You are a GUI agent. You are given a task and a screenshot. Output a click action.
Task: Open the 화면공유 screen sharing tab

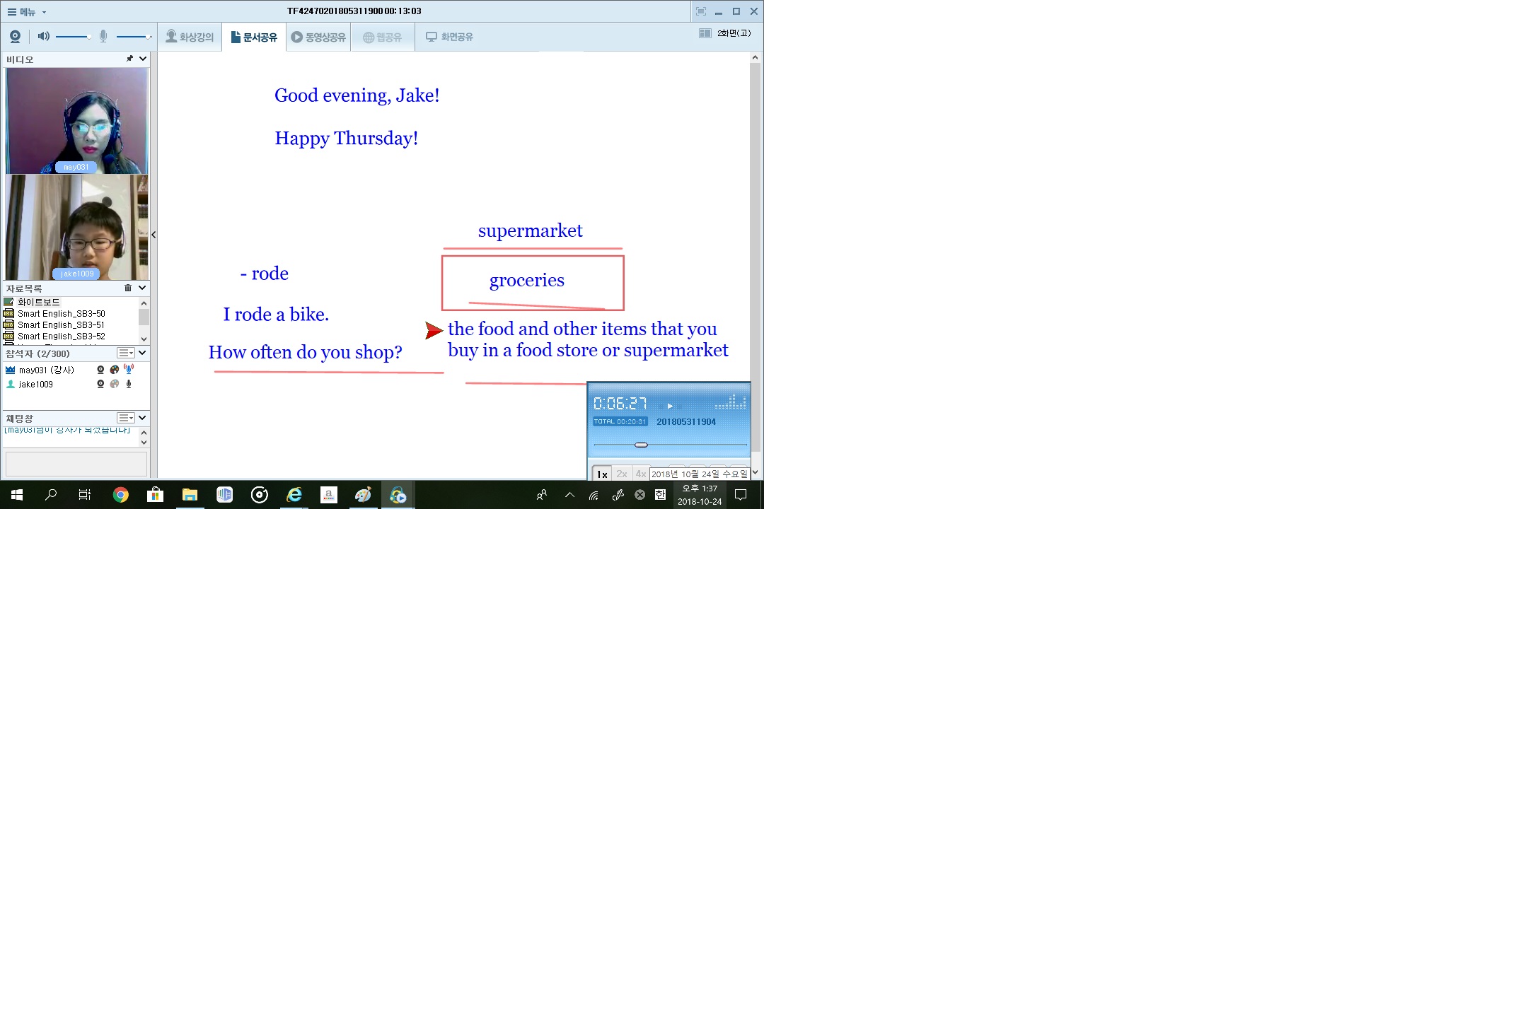(449, 37)
